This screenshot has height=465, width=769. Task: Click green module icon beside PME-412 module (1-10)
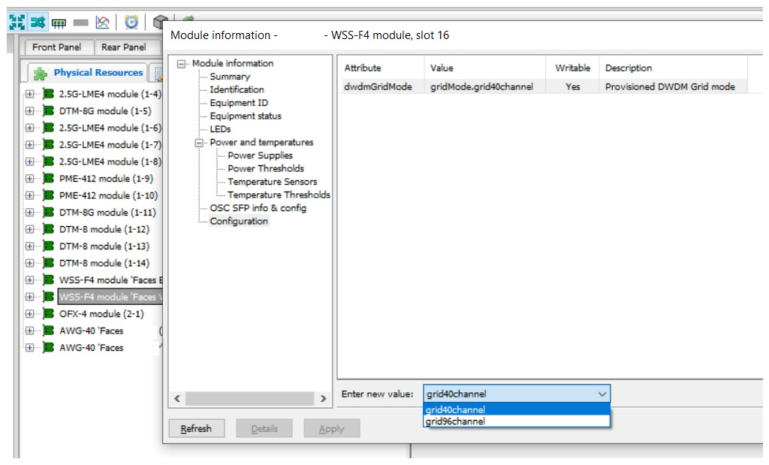click(48, 195)
